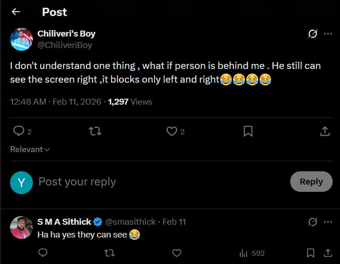
Task: Share the main post via upload icon
Action: point(324,132)
